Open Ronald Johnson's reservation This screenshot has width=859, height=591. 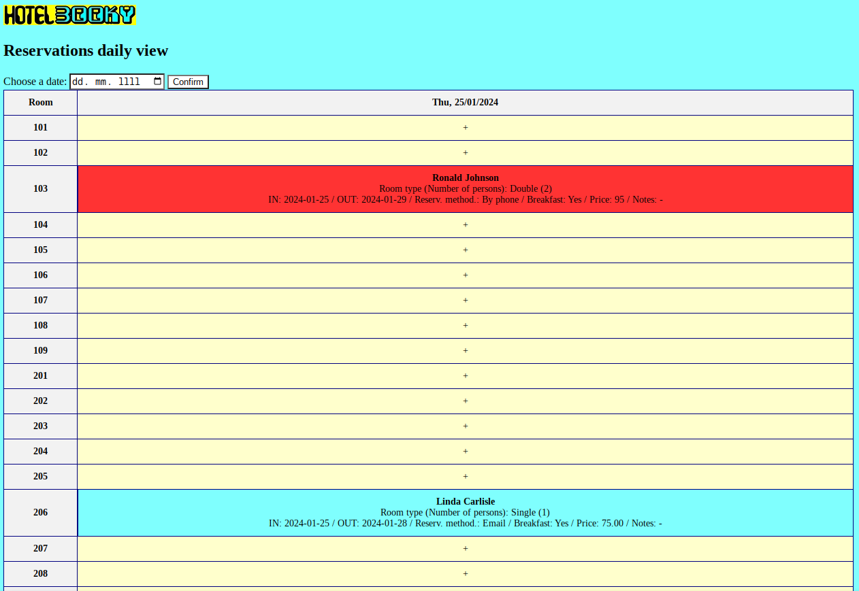465,178
